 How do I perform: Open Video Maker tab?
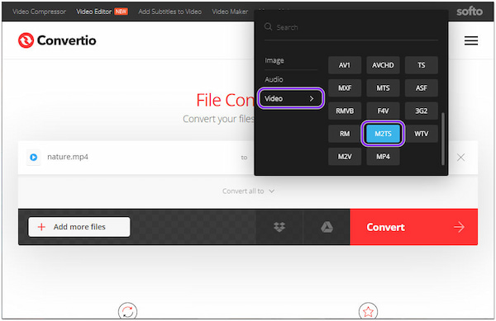[x=230, y=12]
